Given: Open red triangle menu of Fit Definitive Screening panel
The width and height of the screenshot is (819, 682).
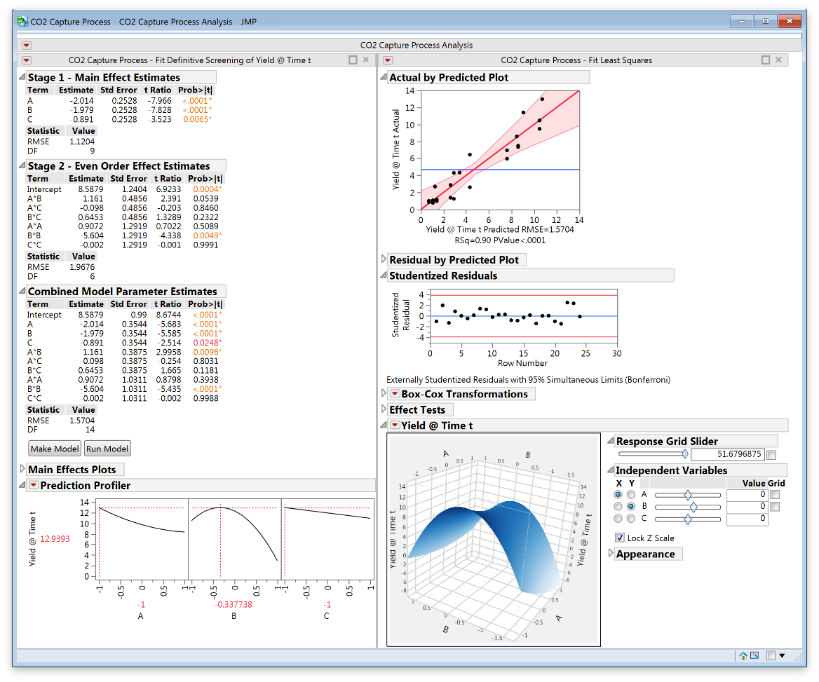Looking at the screenshot, I should click(27, 60).
